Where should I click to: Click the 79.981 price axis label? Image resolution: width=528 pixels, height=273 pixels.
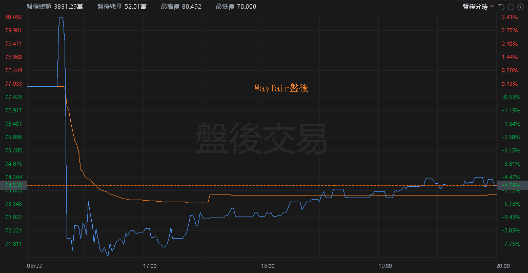pos(14,30)
